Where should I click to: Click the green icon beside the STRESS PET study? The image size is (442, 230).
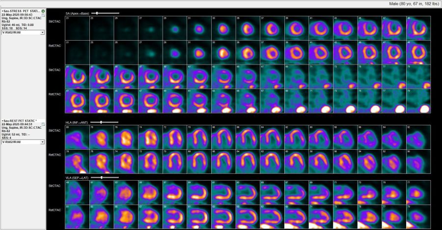click(x=43, y=11)
